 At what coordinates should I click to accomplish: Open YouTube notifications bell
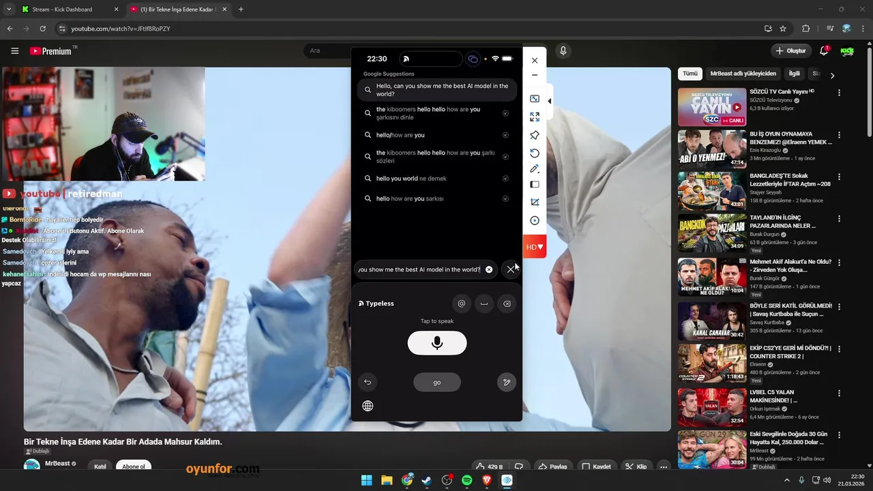[824, 50]
